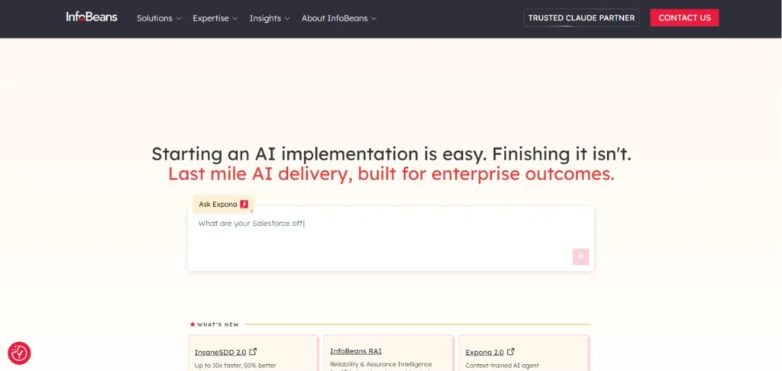This screenshot has width=782, height=371.
Task: Expand the Expertise dropdown chevron
Action: coord(235,18)
